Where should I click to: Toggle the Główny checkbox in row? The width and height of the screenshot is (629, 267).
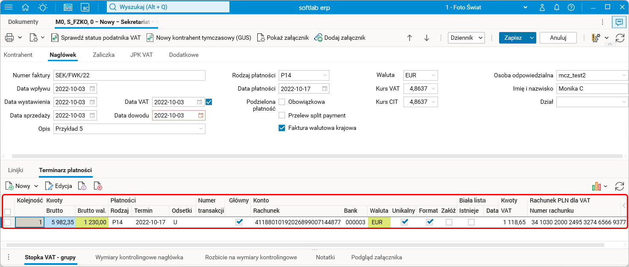pyautogui.click(x=239, y=222)
